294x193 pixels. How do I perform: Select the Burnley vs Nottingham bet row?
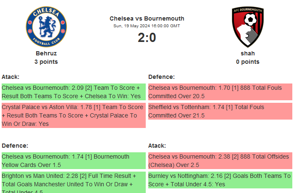pos(220,180)
